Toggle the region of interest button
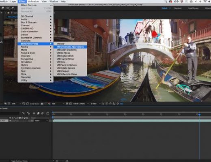The width and height of the screenshot is (211, 162). pos(67,104)
